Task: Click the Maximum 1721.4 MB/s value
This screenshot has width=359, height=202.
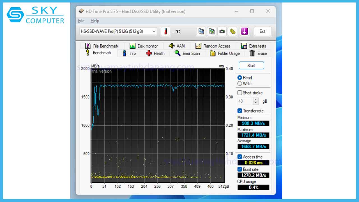Action: [x=253, y=135]
